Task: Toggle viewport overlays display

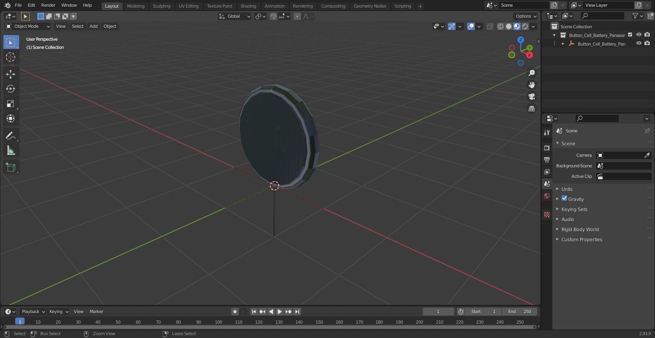Action: (471, 26)
